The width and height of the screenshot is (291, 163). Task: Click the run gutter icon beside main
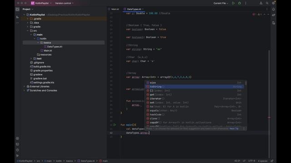point(115,125)
